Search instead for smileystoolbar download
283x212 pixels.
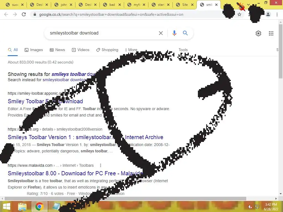[x=65, y=80]
